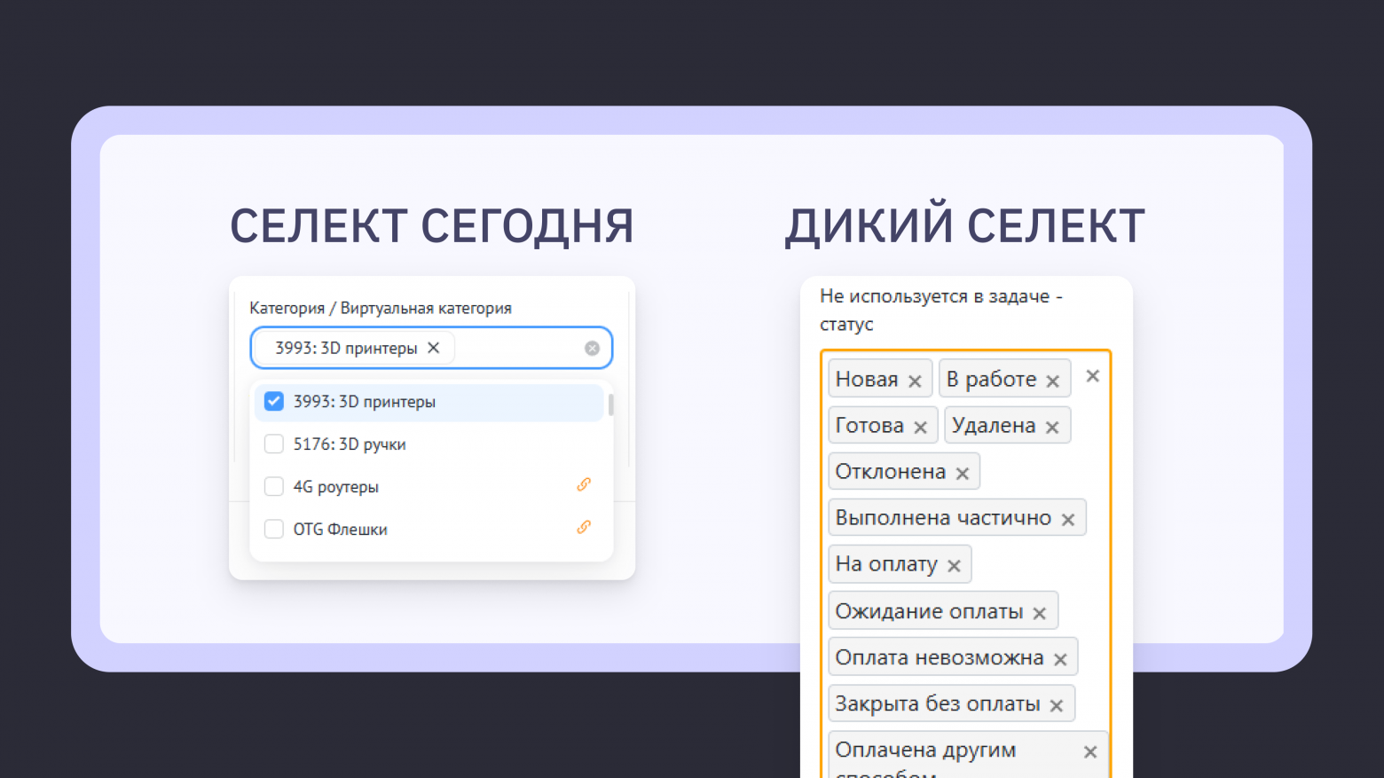The image size is (1384, 778).
Task: Remove the 3993: 3D принтеры chip
Action: pyautogui.click(x=432, y=348)
